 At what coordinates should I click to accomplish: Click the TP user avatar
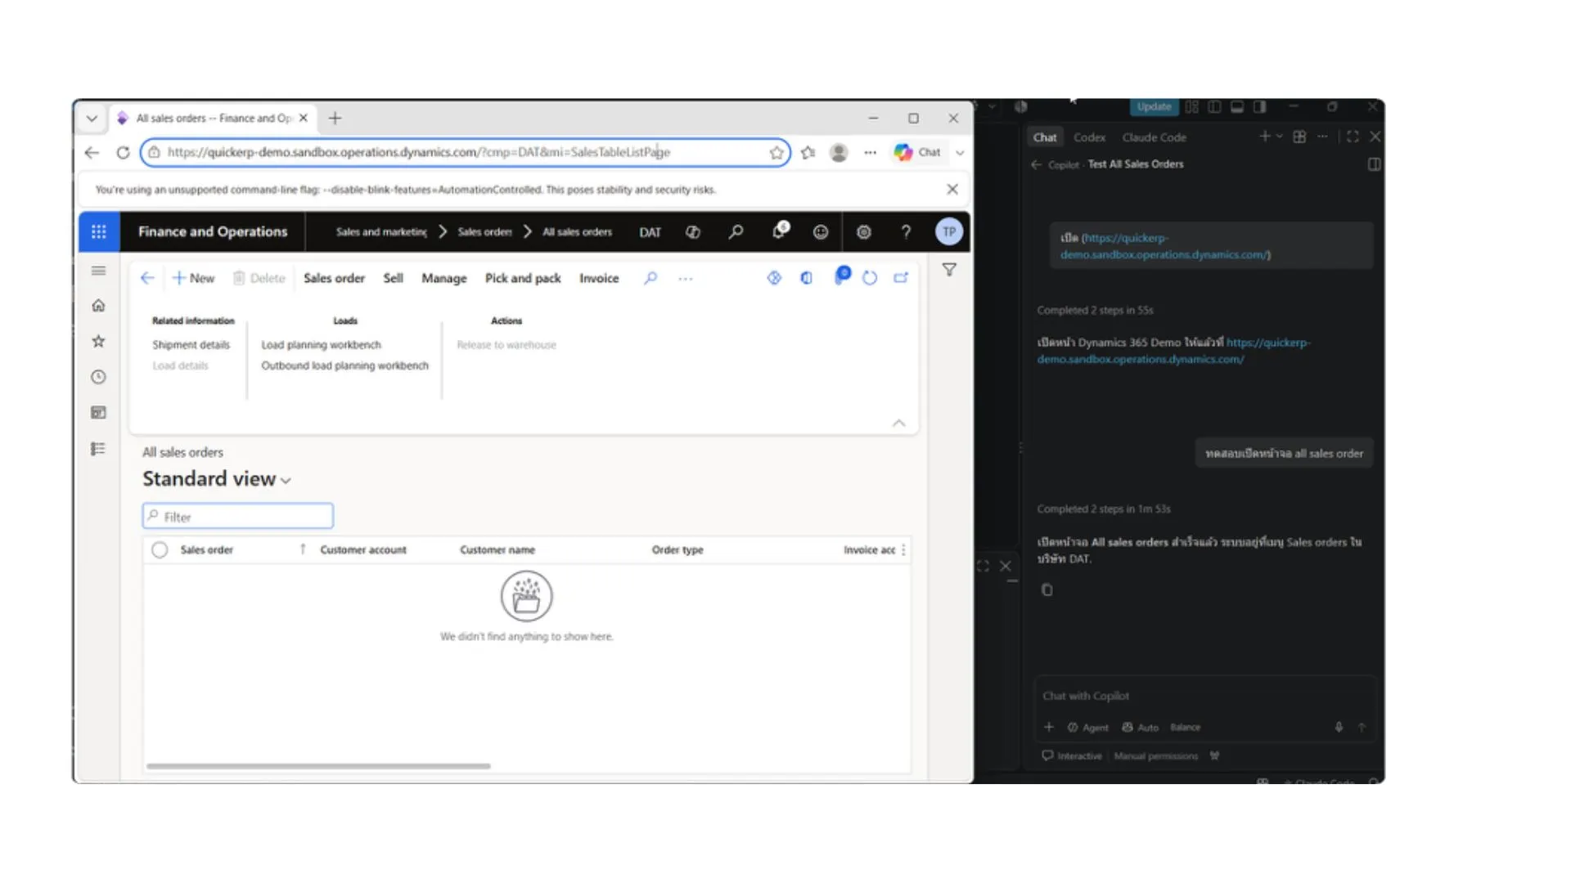click(x=949, y=232)
